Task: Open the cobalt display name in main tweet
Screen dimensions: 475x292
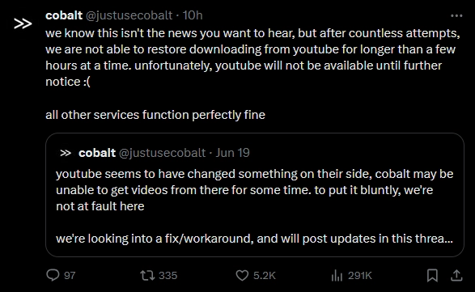Action: point(64,15)
